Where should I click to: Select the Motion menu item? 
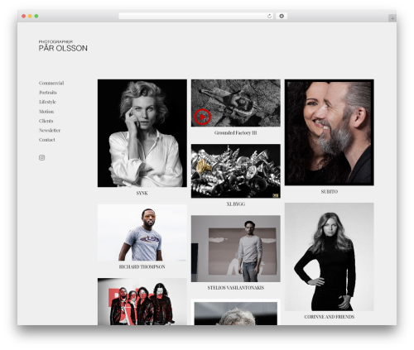coord(46,112)
